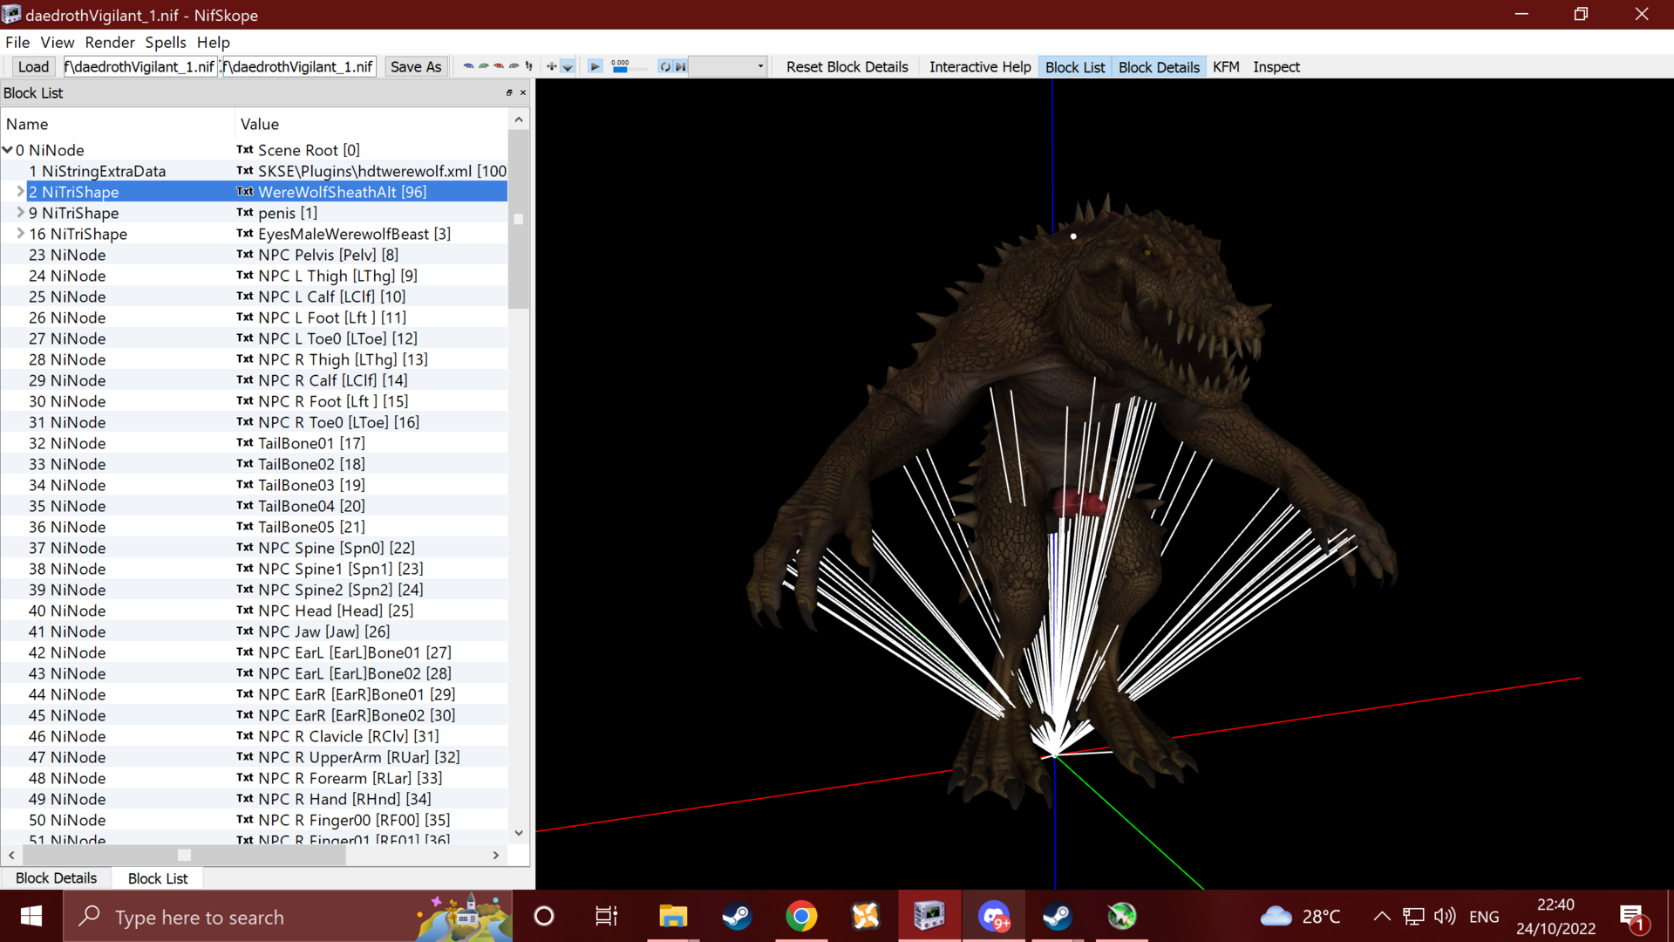Click the Block List horizontal scrollbar thumb
Image resolution: width=1674 pixels, height=942 pixels.
coord(184,855)
